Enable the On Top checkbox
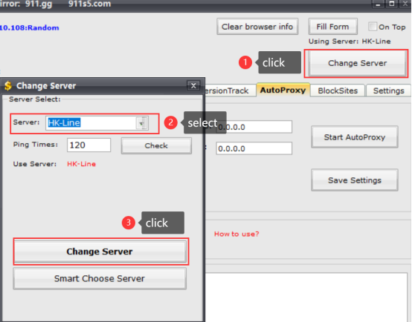The height and width of the screenshot is (322, 412). point(373,27)
